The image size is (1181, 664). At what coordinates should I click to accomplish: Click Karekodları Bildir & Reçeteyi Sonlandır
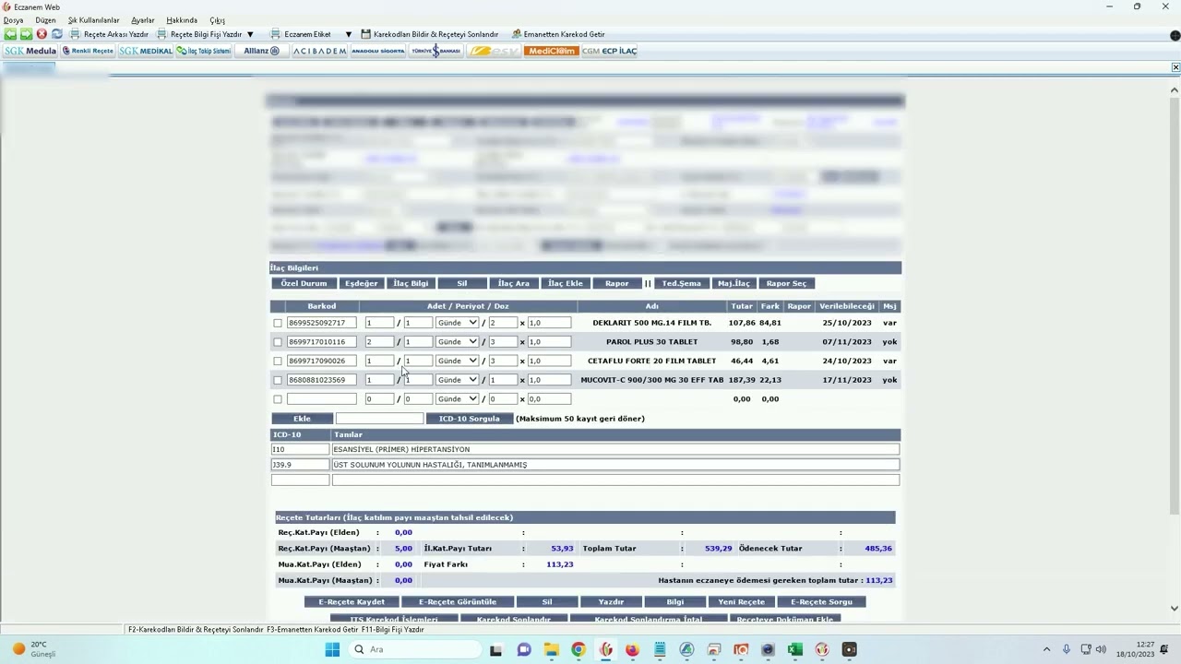(x=430, y=34)
